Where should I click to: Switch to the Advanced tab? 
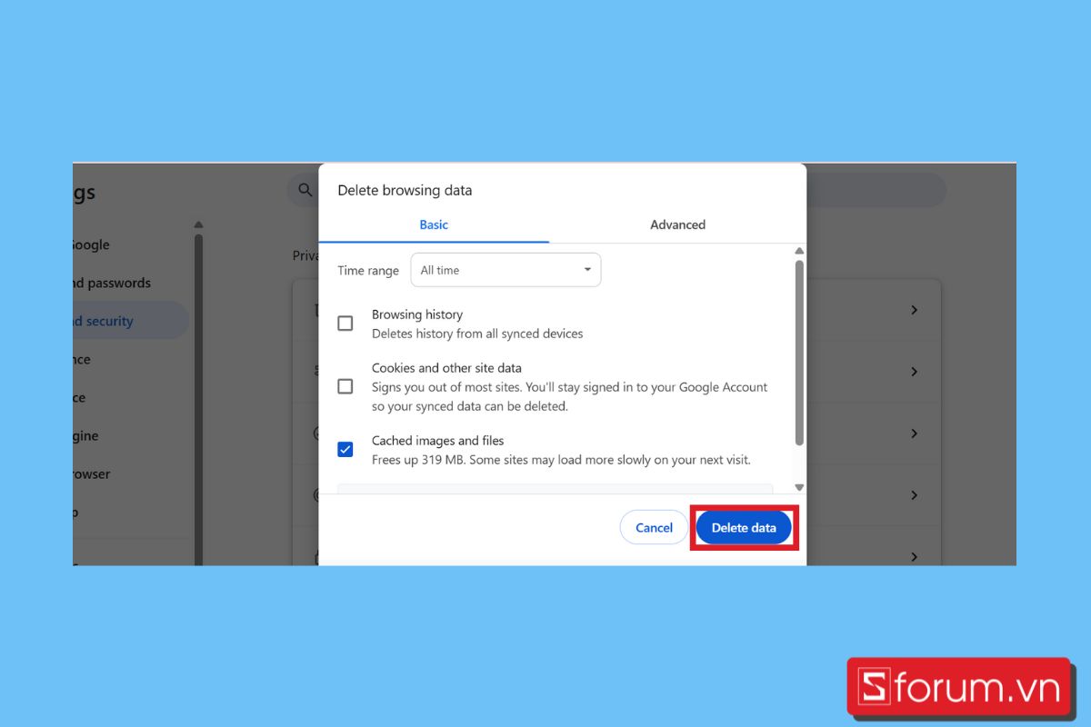677,224
